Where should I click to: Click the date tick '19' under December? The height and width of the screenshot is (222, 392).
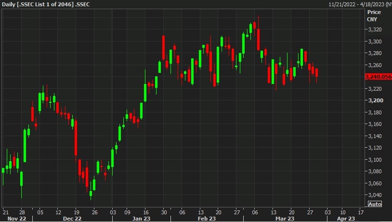[77, 212]
